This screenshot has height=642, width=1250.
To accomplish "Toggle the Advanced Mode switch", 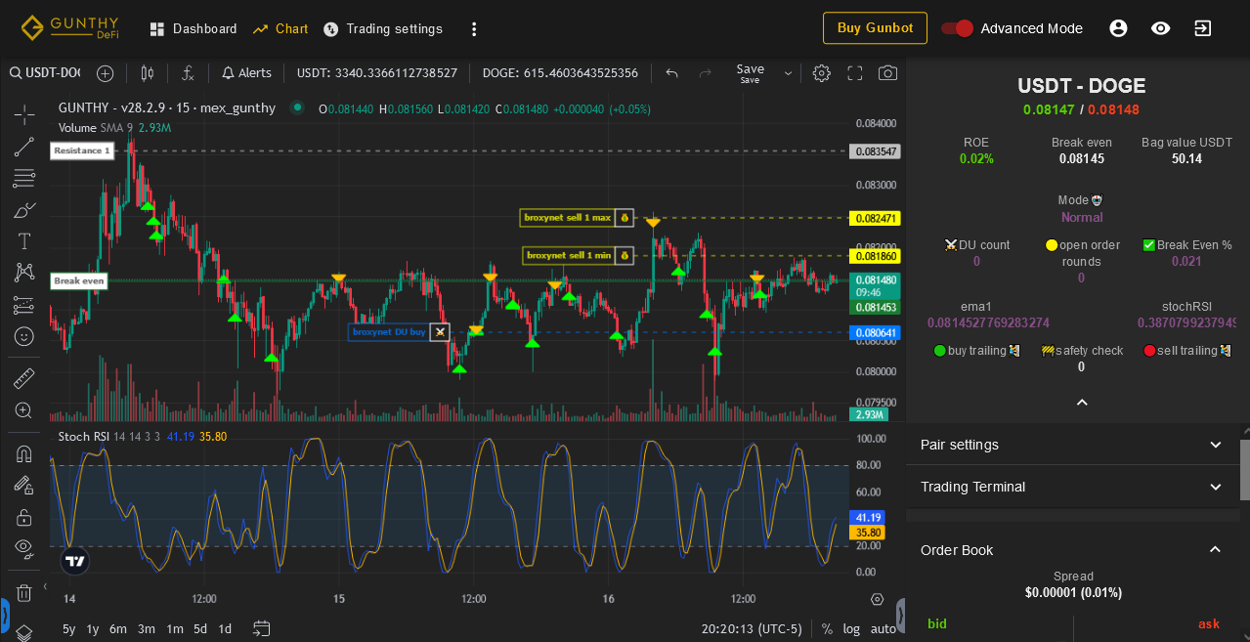I will point(958,28).
